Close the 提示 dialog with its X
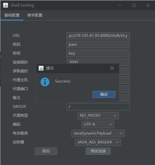This screenshot has width=155, height=165. (x=112, y=68)
